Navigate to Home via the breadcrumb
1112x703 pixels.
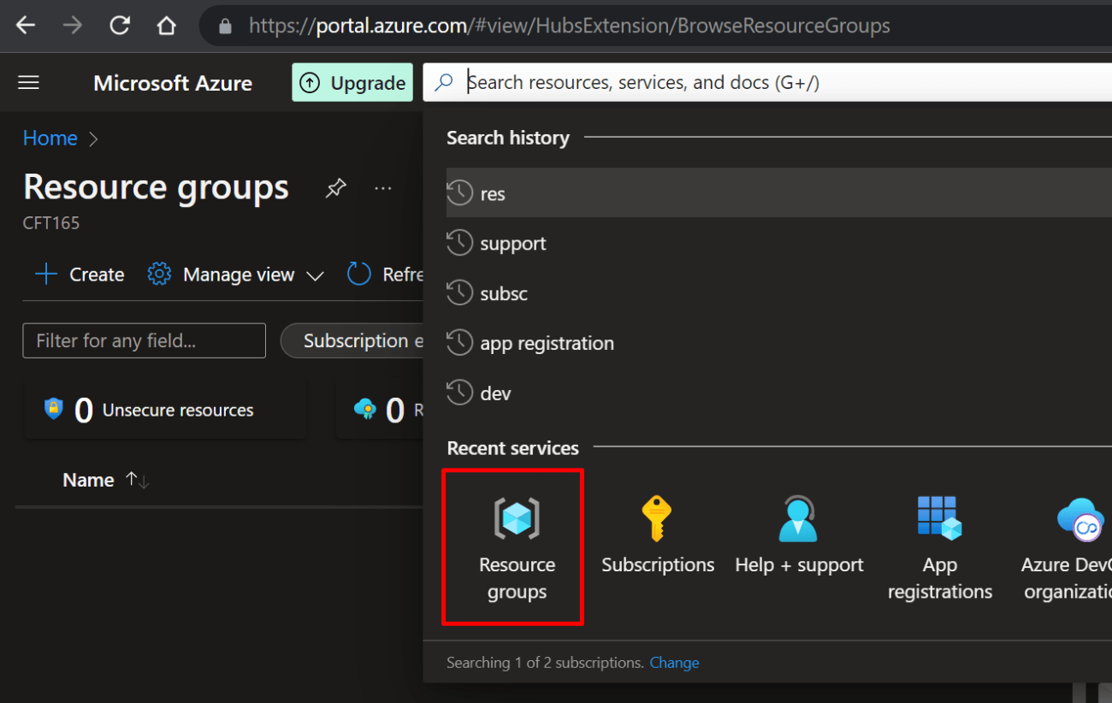click(50, 138)
